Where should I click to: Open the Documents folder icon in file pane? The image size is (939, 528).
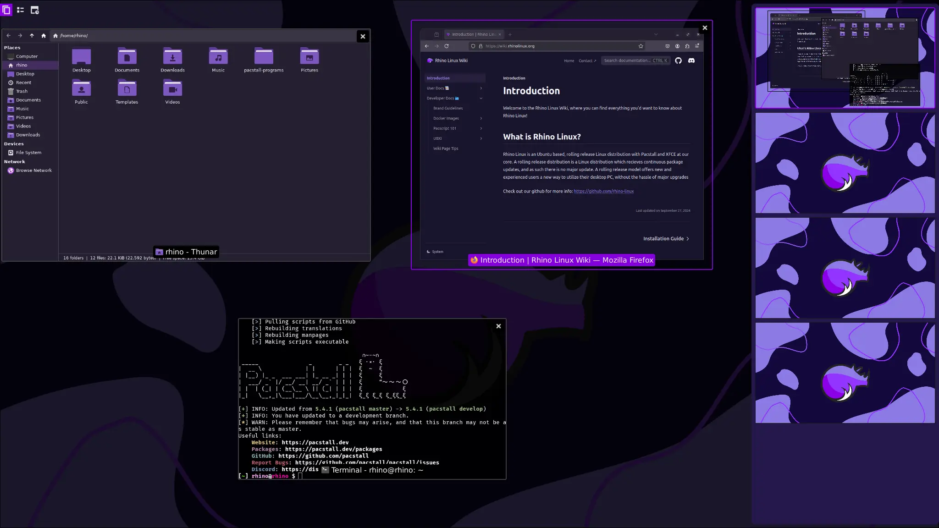(127, 60)
